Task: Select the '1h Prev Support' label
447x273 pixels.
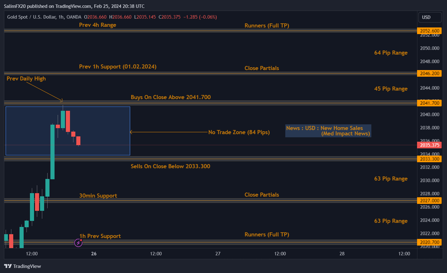Action: 100,236
